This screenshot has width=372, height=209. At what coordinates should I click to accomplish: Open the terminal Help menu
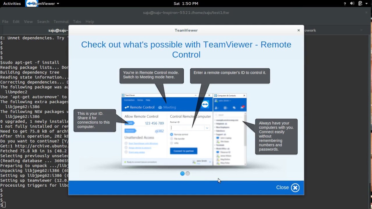[90, 21]
